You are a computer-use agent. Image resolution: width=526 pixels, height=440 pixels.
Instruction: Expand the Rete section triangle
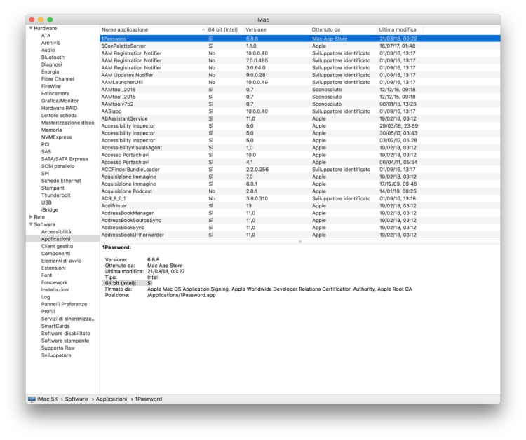(31, 216)
